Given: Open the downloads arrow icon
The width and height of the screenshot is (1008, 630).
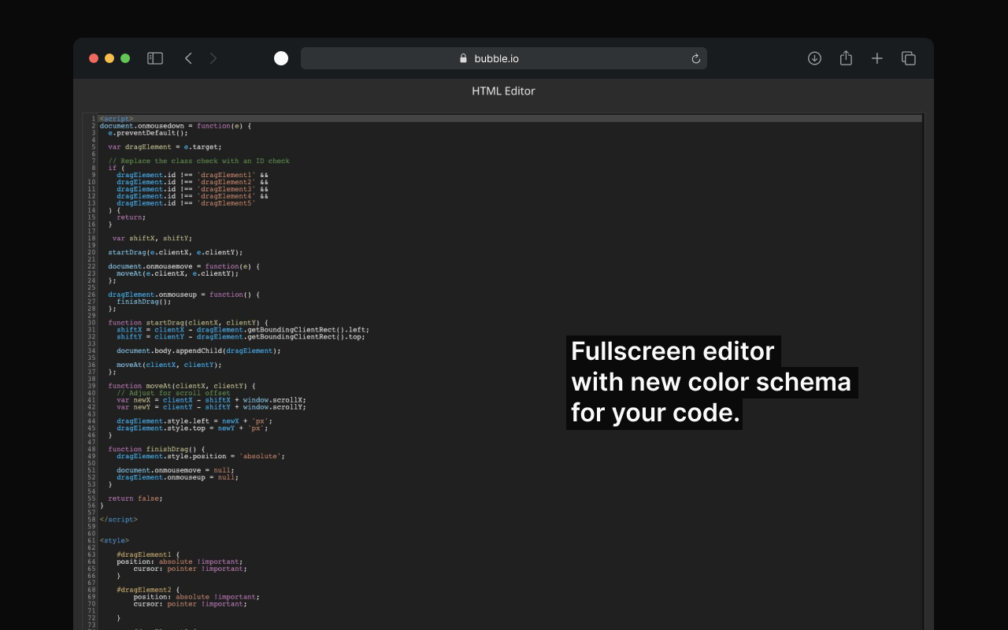Looking at the screenshot, I should [814, 58].
